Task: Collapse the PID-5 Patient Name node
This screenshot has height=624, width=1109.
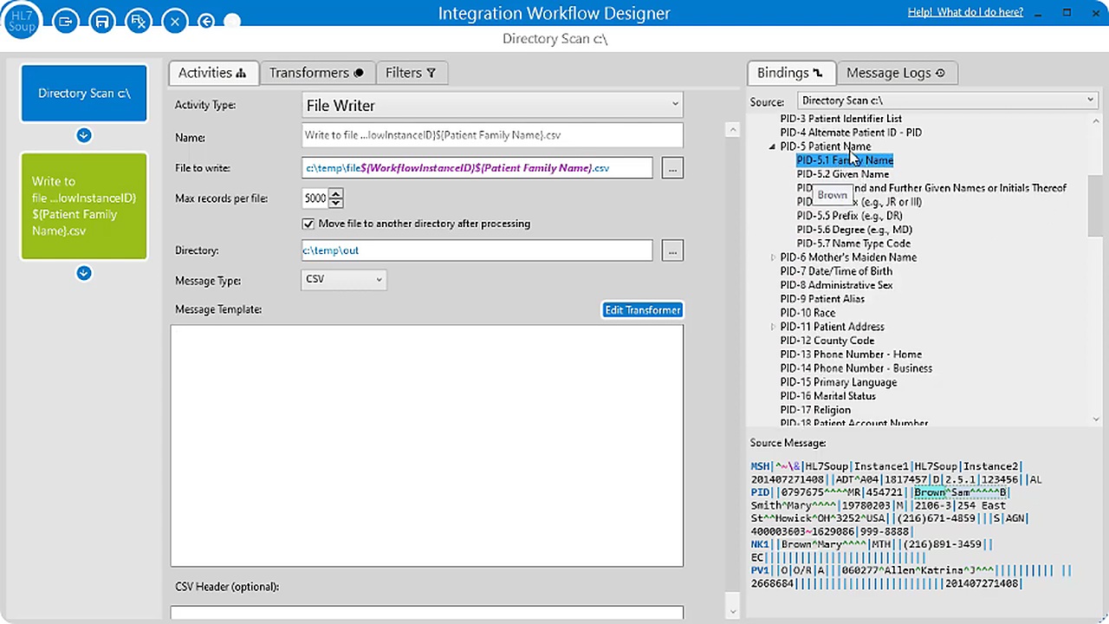Action: (772, 146)
